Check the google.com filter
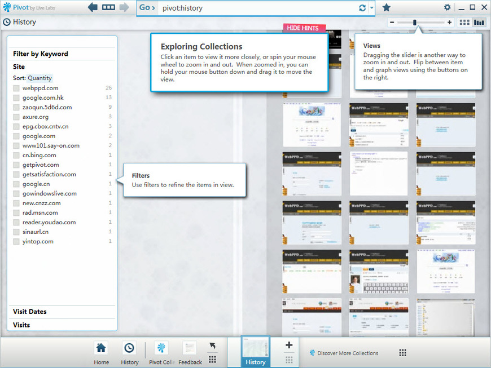491x368 pixels. pyautogui.click(x=16, y=136)
